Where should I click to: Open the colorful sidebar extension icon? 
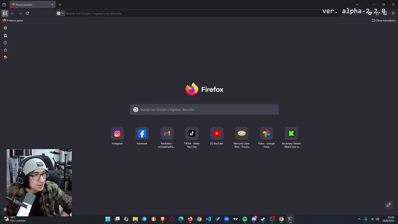click(5, 57)
